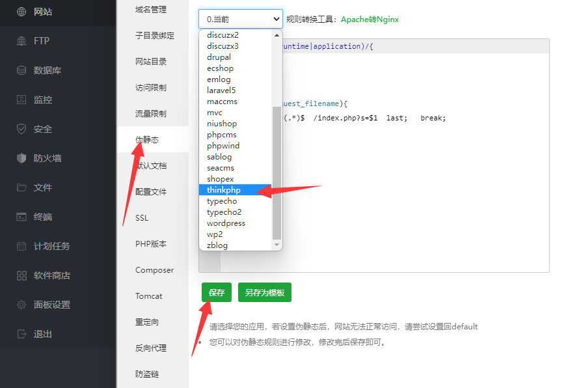Click the 软件商店 grid icon
This screenshot has width=583, height=388.
(21, 275)
